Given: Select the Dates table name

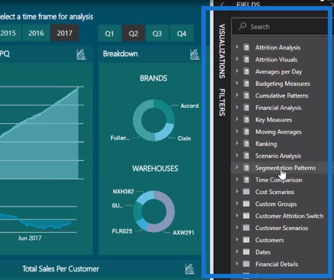Looking at the screenshot, I should click(263, 252).
